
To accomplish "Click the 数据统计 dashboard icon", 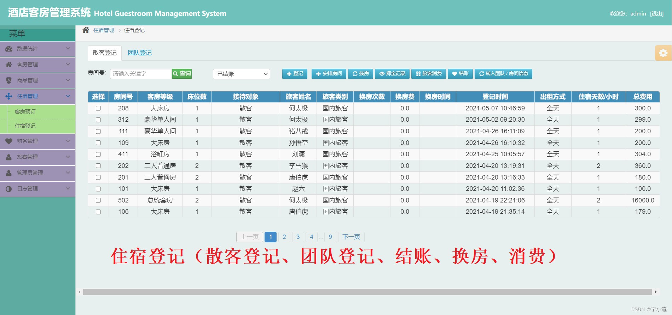I will (x=9, y=49).
